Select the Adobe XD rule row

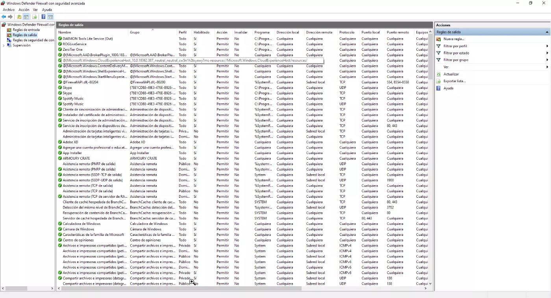pos(242,142)
